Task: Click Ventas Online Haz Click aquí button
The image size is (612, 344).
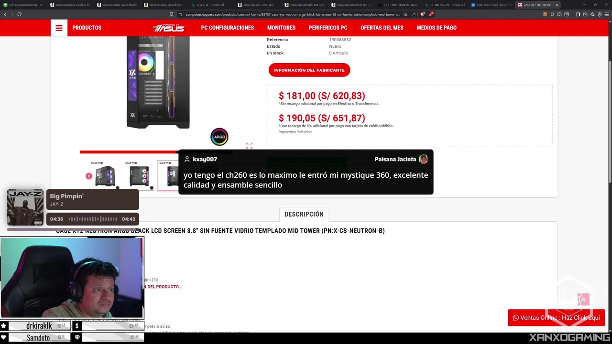Action: click(556, 318)
